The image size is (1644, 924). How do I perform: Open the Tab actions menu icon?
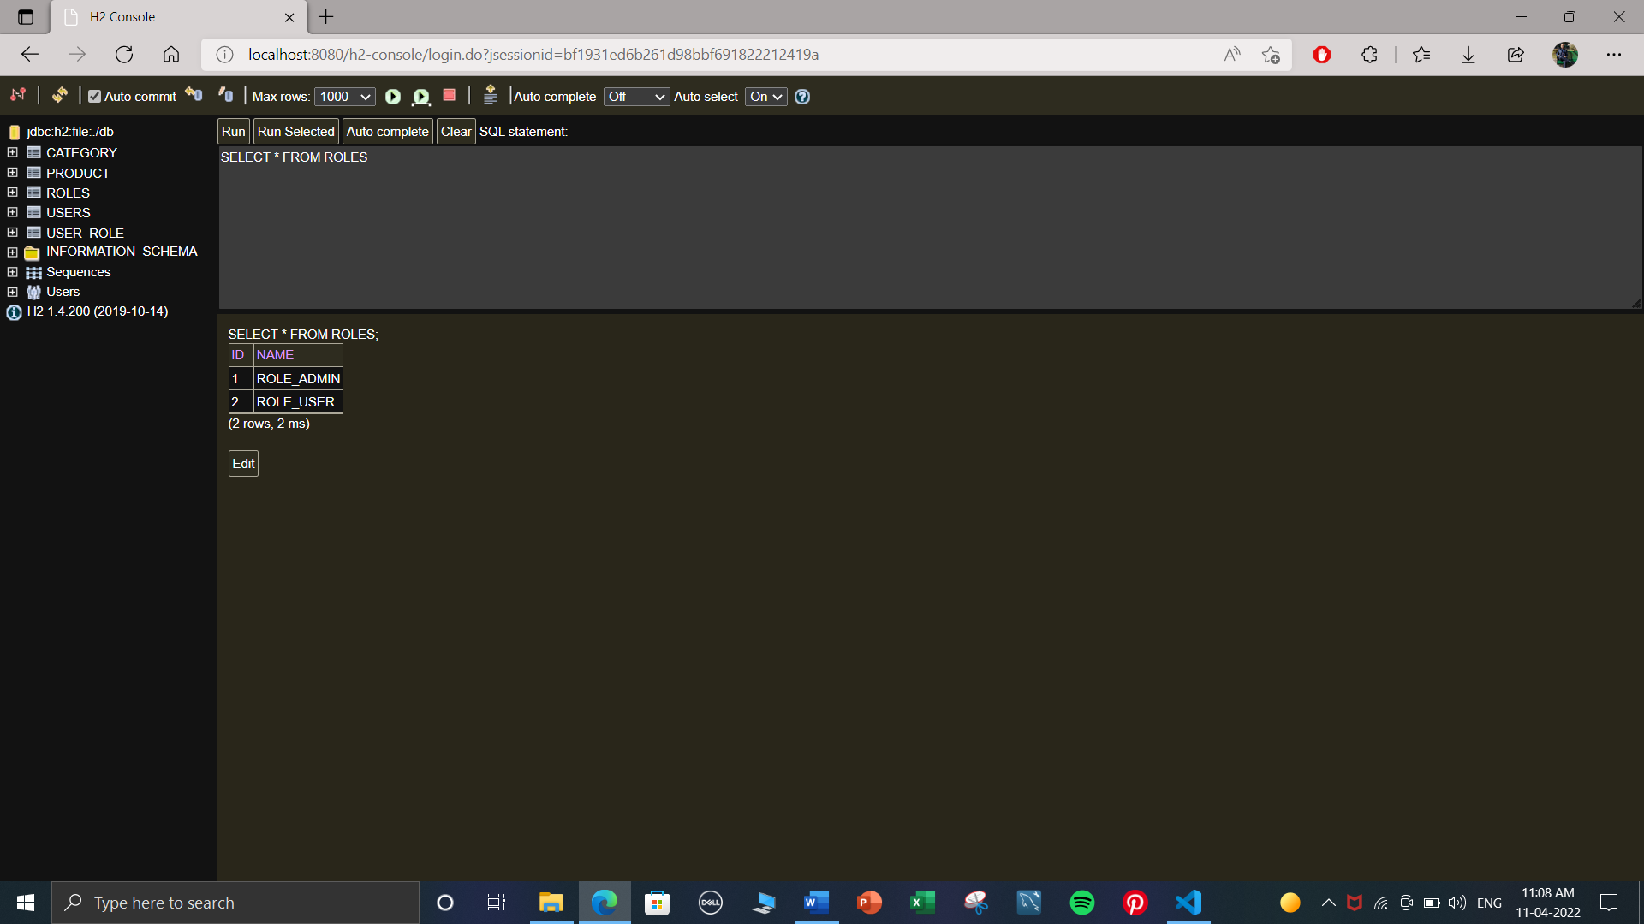tap(26, 17)
